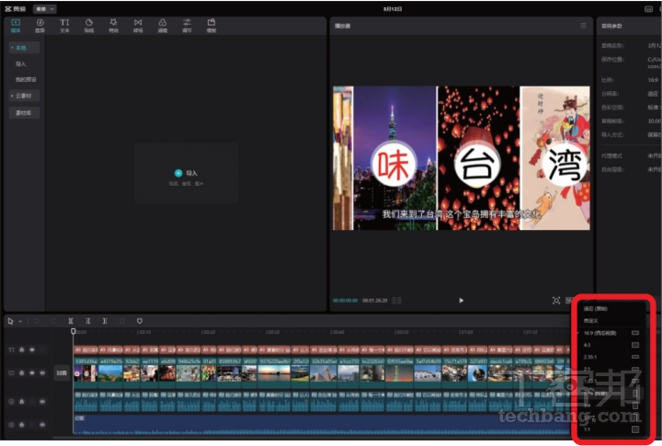Open the Templates tab
The width and height of the screenshot is (662, 446).
point(211,26)
